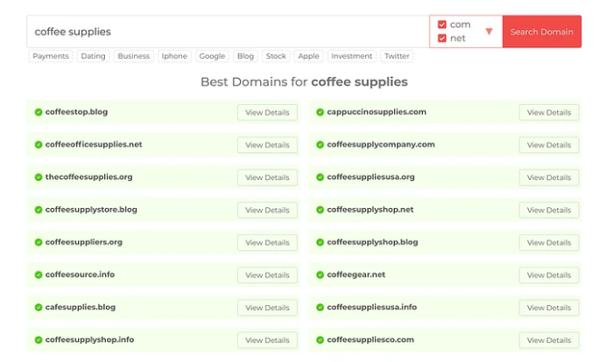Click the cappuccinosupplies.com domain name
Viewport: 606px width, 362px height.
[377, 112]
